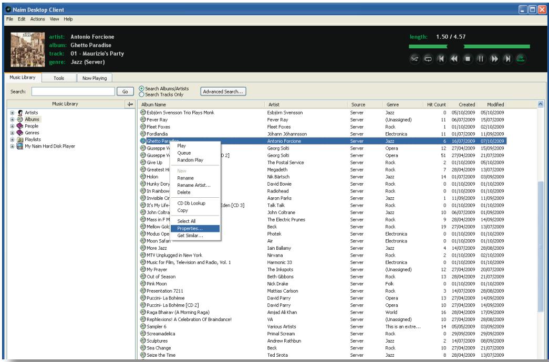
Task: Choose Get Similar... in the context menu
Action: point(195,236)
